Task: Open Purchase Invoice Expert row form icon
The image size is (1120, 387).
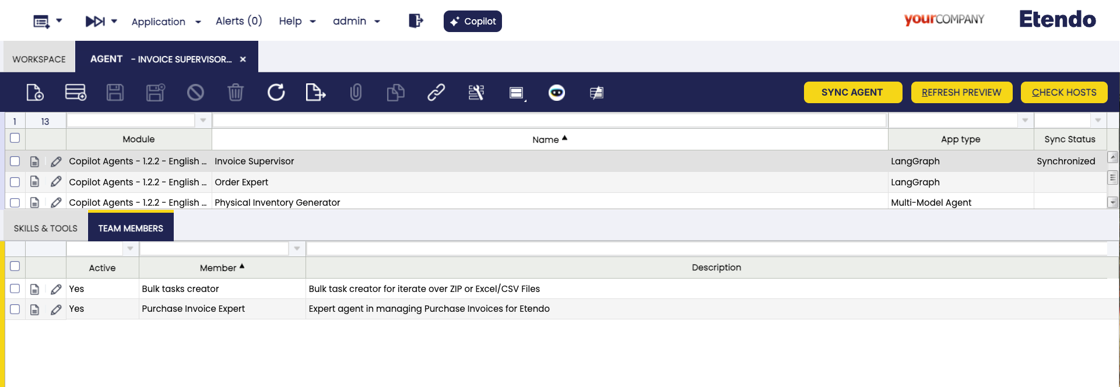Action: 35,309
